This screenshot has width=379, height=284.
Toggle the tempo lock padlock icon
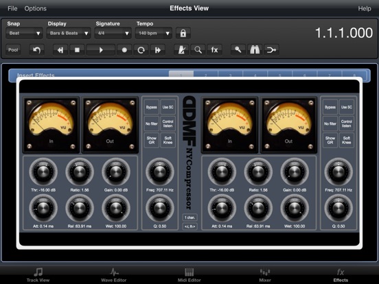tap(183, 33)
